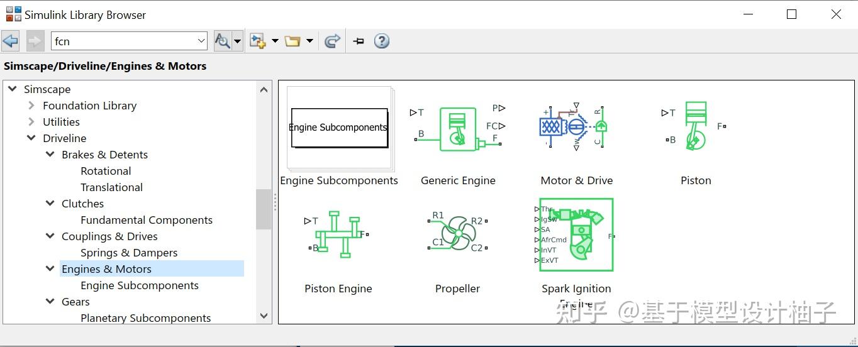Select Driveline tree item
The width and height of the screenshot is (858, 347).
tap(64, 138)
